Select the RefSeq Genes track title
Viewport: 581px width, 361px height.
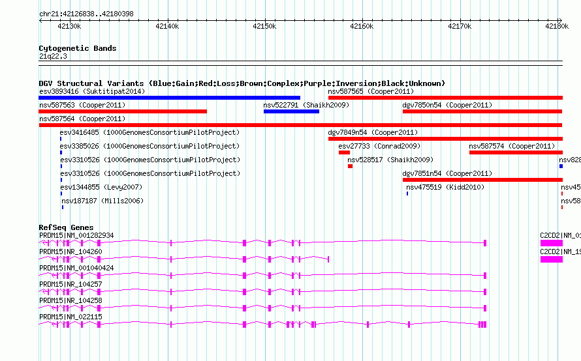[66, 227]
